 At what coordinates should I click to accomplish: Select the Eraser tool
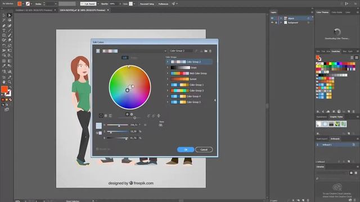[10, 40]
